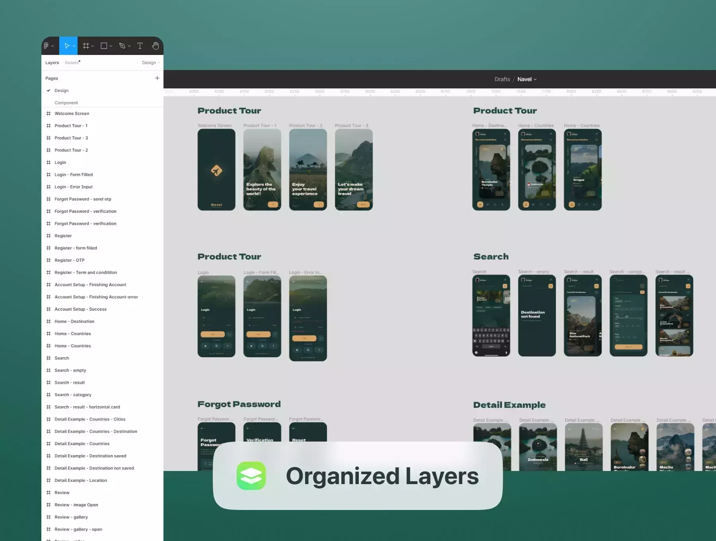Screen dimensions: 716x541
Task: Open the shape tools dropdown arrow
Action: coord(111,46)
